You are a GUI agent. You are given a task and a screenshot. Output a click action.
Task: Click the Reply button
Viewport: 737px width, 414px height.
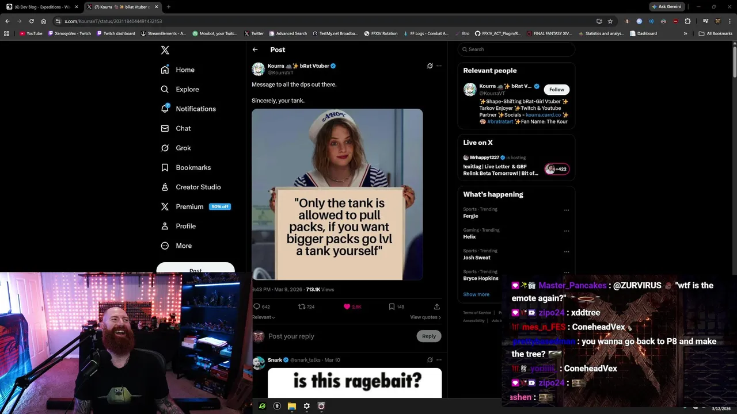click(x=429, y=336)
